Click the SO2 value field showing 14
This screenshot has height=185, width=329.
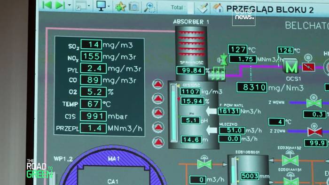click(91, 45)
